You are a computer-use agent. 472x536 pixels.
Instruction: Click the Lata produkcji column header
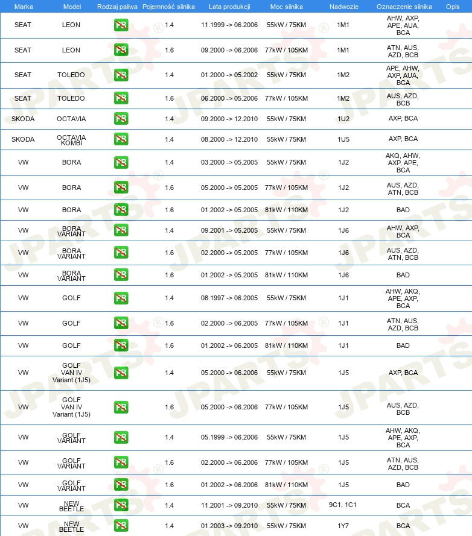(x=229, y=7)
